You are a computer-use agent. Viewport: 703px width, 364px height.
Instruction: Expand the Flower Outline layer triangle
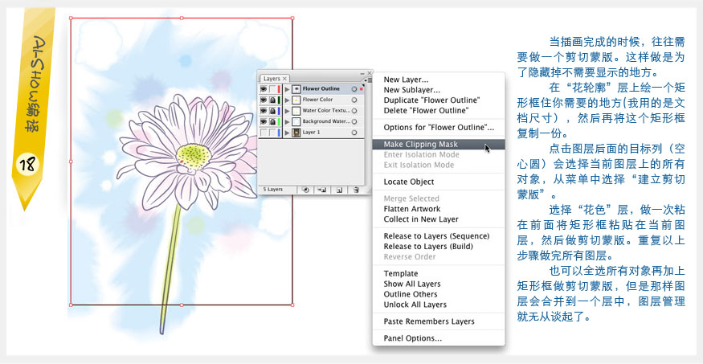click(288, 88)
